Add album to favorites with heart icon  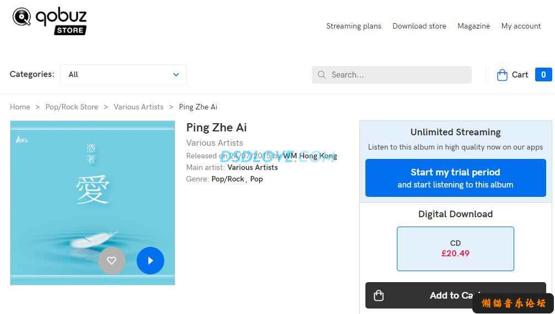point(111,261)
